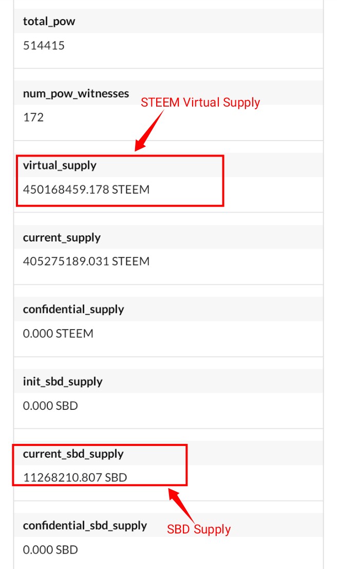Click the init_sbd_supply field label
This screenshot has height=569, width=337.
click(63, 382)
